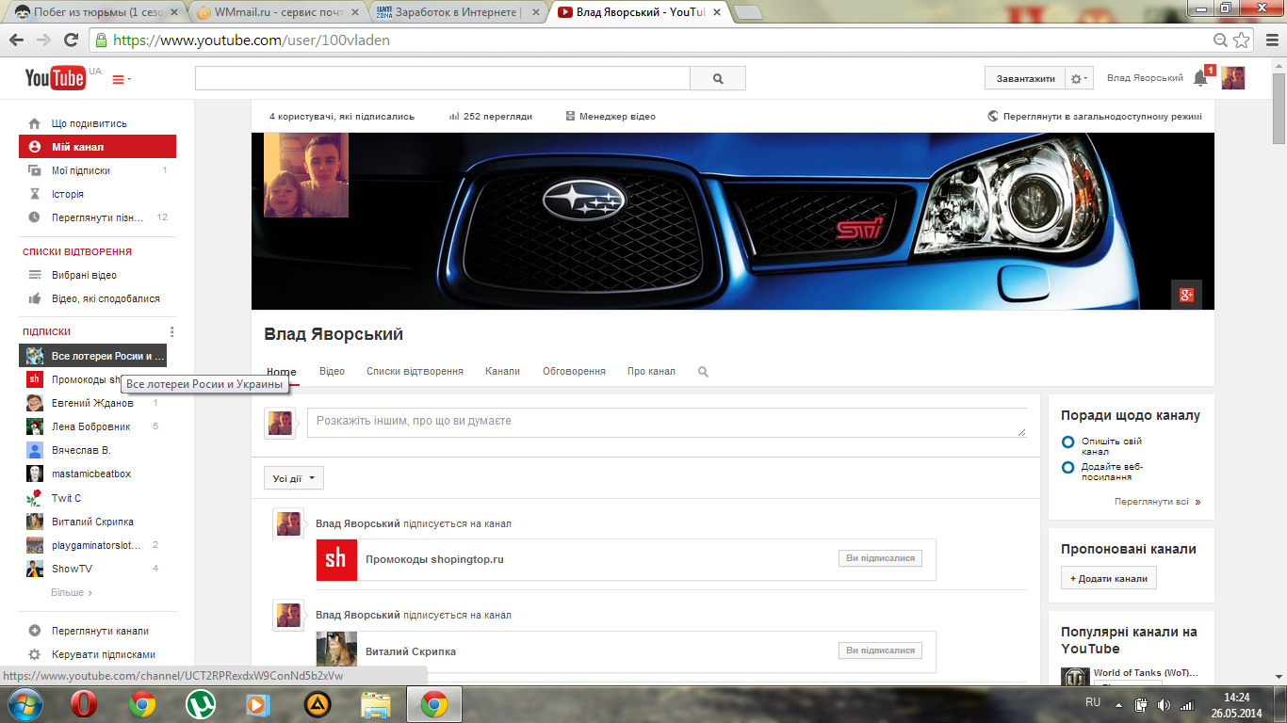Click Ви підписалися for Промокоды shopingtop.ru
The width and height of the screenshot is (1287, 723).
tap(880, 558)
